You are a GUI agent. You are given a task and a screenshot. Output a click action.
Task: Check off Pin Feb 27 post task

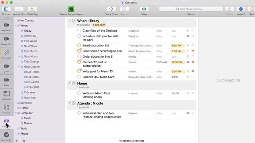point(79,62)
